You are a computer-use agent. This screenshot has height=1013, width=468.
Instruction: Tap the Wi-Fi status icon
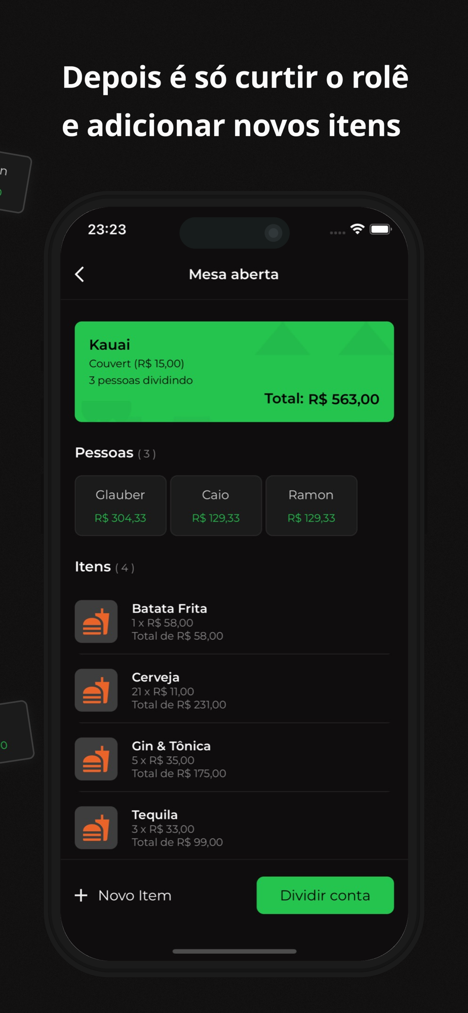(x=358, y=229)
